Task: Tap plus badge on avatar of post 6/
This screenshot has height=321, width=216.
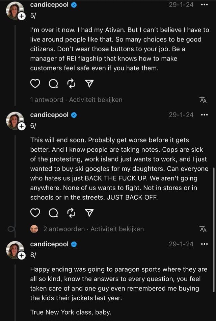Action: pos(22,126)
